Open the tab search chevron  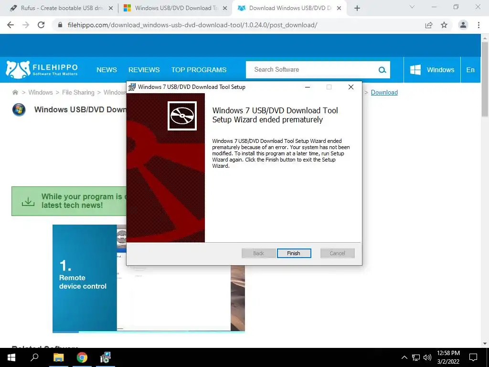click(412, 7)
